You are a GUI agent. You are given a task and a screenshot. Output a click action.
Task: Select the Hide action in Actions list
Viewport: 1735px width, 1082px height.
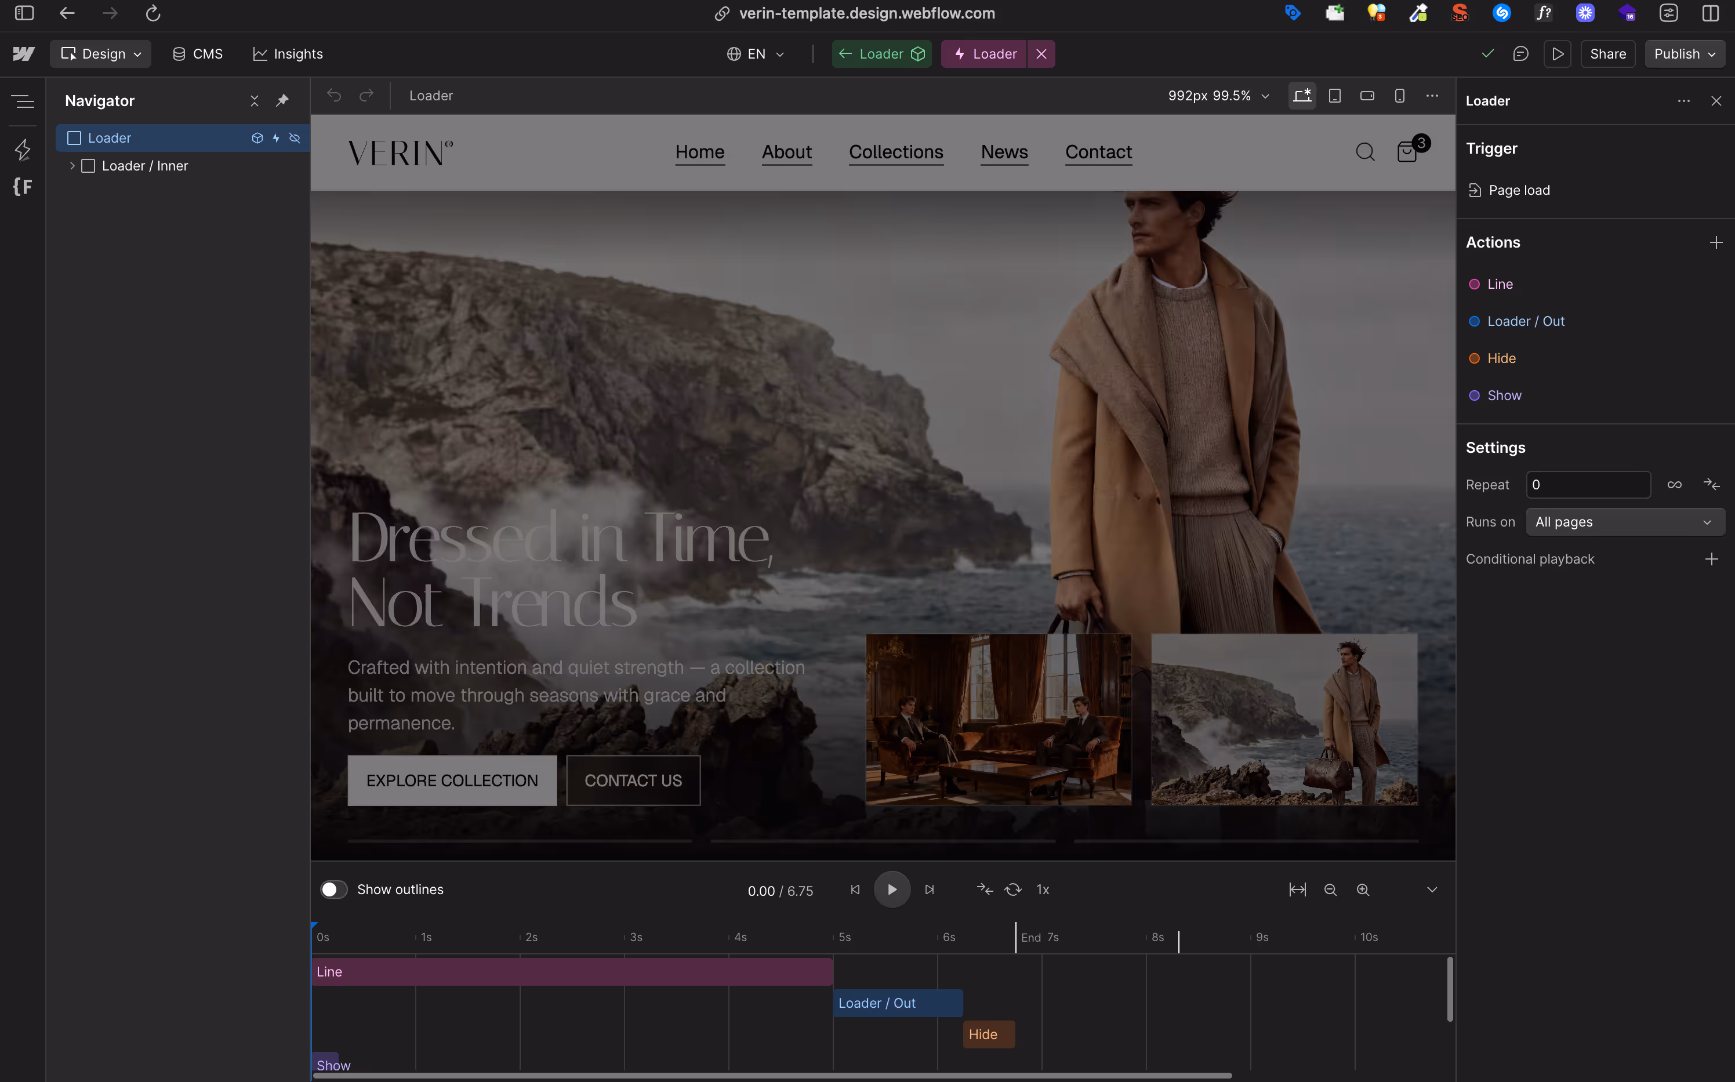pyautogui.click(x=1501, y=358)
